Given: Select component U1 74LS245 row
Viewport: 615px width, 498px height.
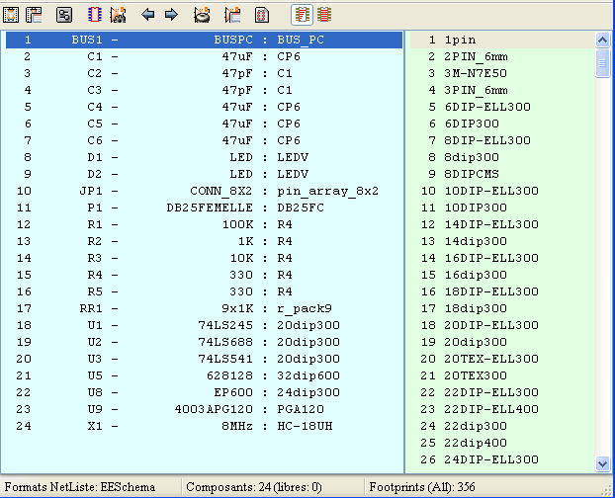Looking at the screenshot, I should pos(204,326).
